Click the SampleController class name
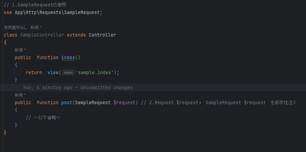This screenshot has height=152, width=306. pyautogui.click(x=42, y=35)
